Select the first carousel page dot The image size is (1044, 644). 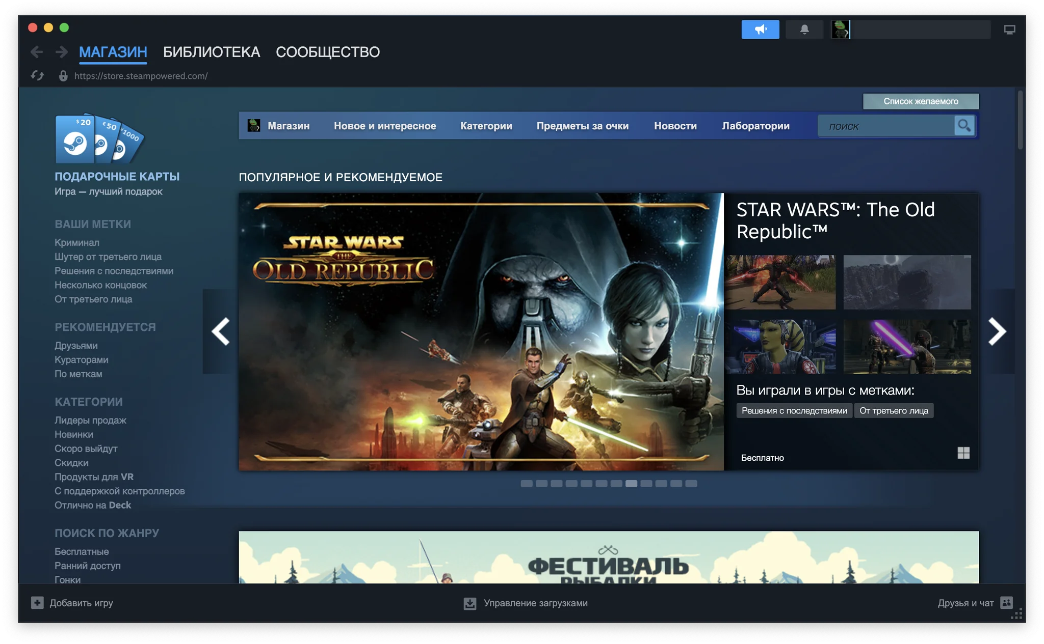(x=526, y=484)
